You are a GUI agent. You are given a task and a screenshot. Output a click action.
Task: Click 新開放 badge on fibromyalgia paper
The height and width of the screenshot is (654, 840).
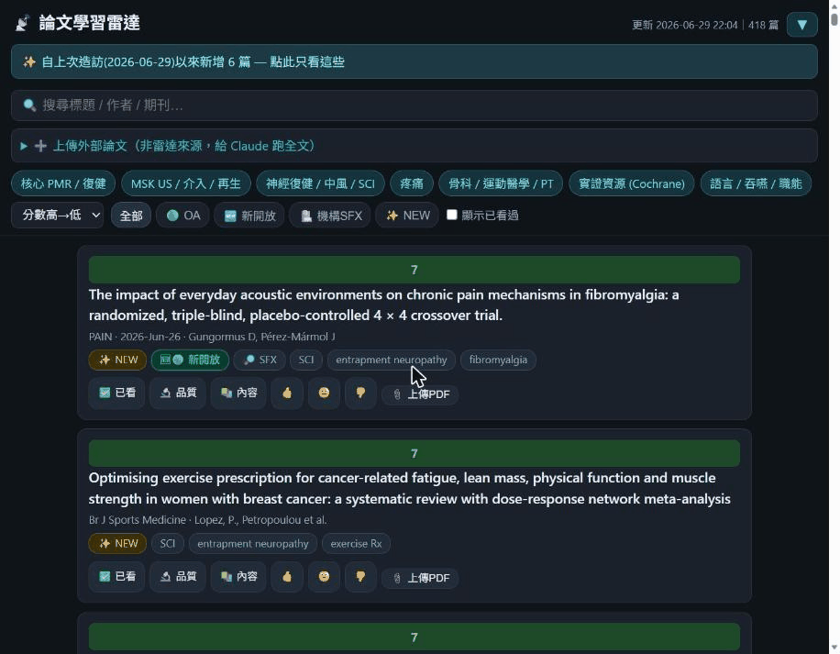190,360
